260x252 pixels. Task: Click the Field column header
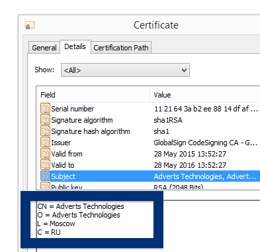click(93, 95)
